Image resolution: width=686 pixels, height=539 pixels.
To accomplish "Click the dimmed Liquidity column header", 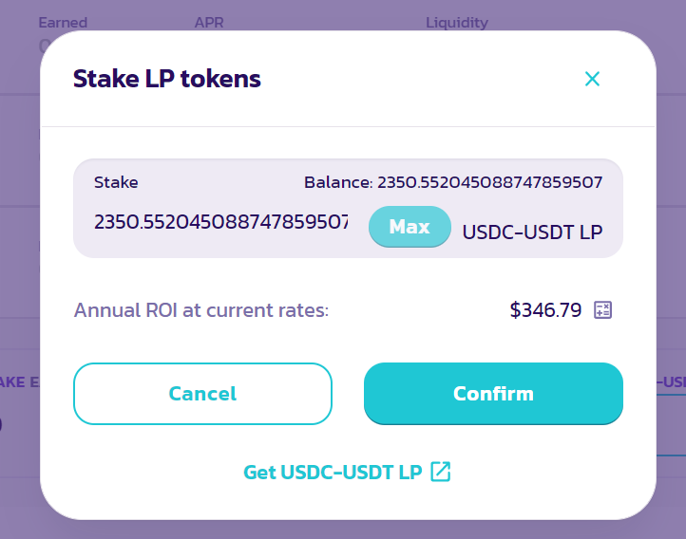I will pyautogui.click(x=456, y=22).
